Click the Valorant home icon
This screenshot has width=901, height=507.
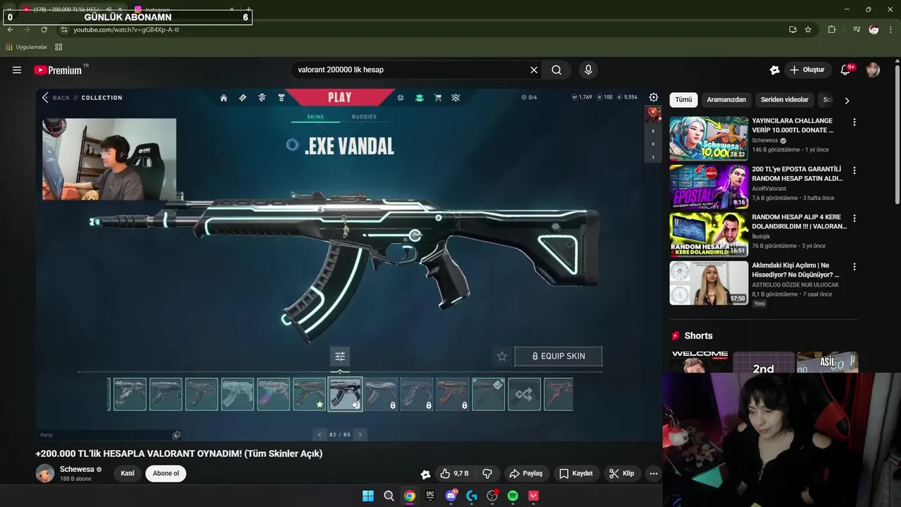tap(224, 98)
